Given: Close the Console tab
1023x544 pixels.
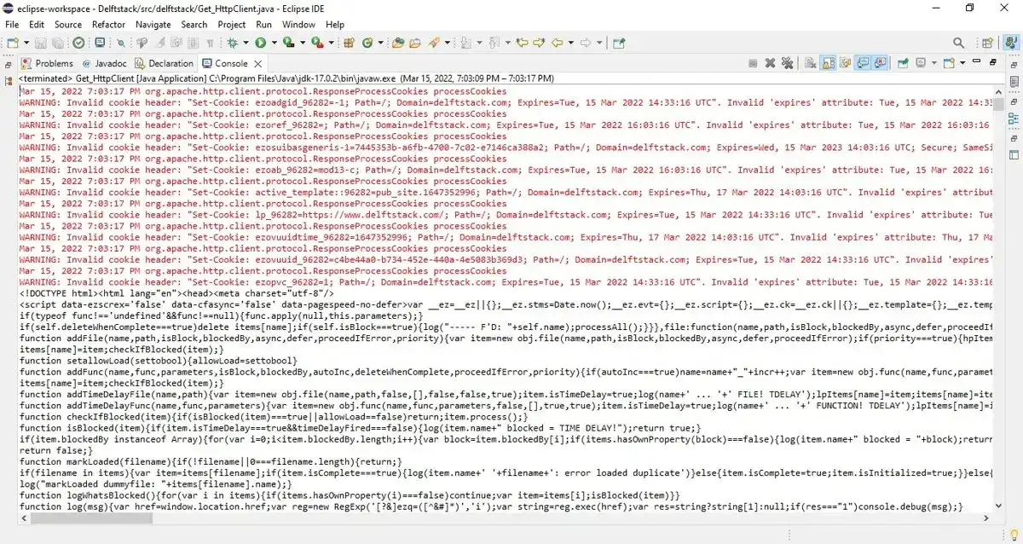Looking at the screenshot, I should click(258, 63).
